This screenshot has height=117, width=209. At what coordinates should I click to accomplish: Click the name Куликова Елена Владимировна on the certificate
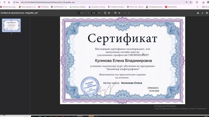[123, 61]
